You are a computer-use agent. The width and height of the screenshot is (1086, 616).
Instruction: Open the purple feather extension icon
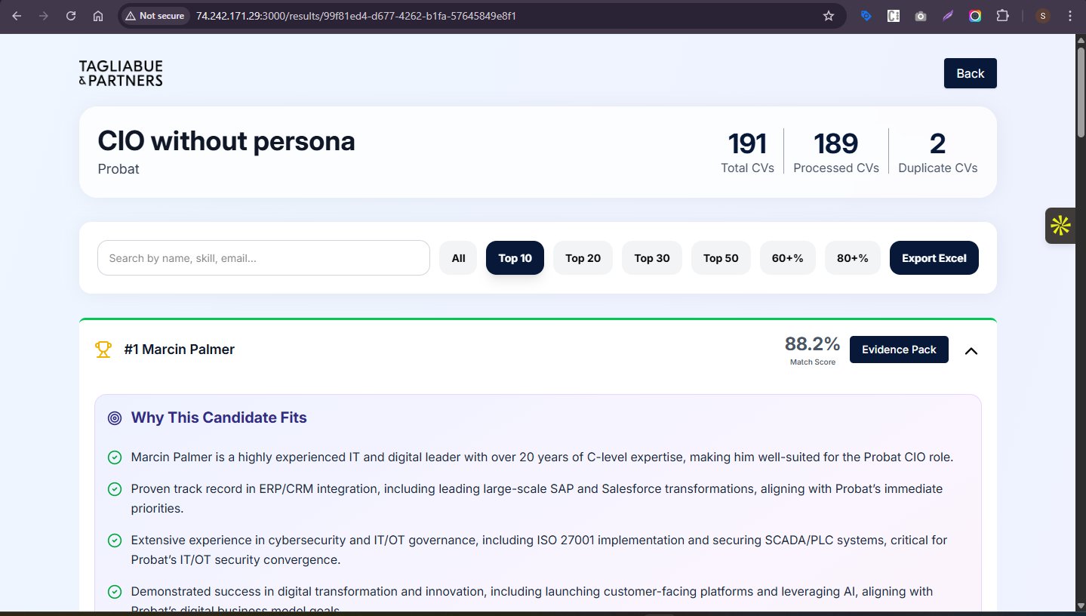(x=948, y=16)
